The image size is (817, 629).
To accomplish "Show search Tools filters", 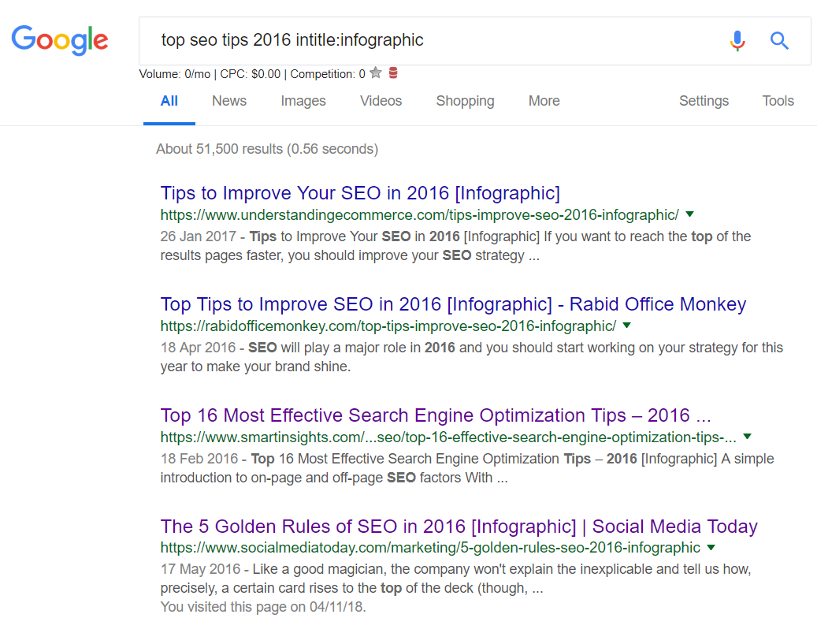I will pos(778,101).
